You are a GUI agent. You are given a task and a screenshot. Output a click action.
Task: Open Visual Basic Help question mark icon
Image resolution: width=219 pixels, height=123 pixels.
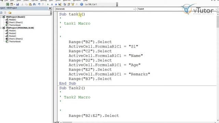click(x=81, y=4)
